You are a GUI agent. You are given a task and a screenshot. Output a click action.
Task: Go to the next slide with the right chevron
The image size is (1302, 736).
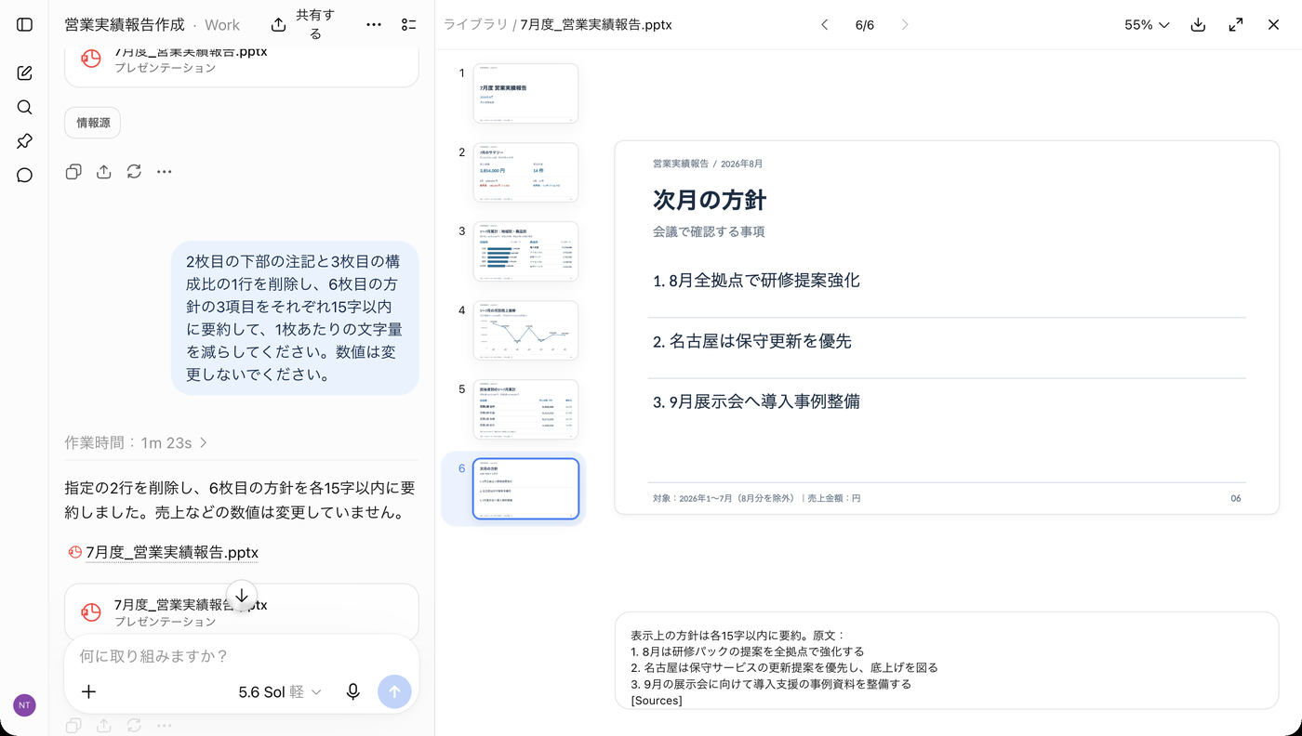point(905,25)
